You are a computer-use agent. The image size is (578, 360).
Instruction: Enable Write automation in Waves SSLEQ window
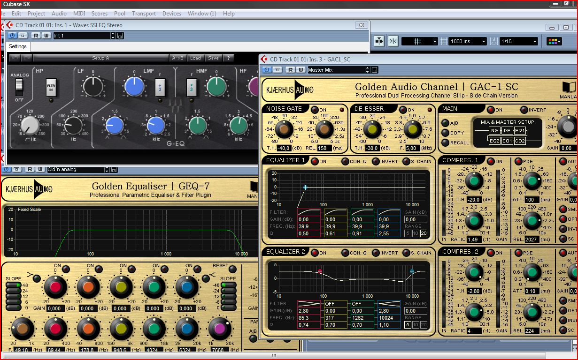point(46,36)
